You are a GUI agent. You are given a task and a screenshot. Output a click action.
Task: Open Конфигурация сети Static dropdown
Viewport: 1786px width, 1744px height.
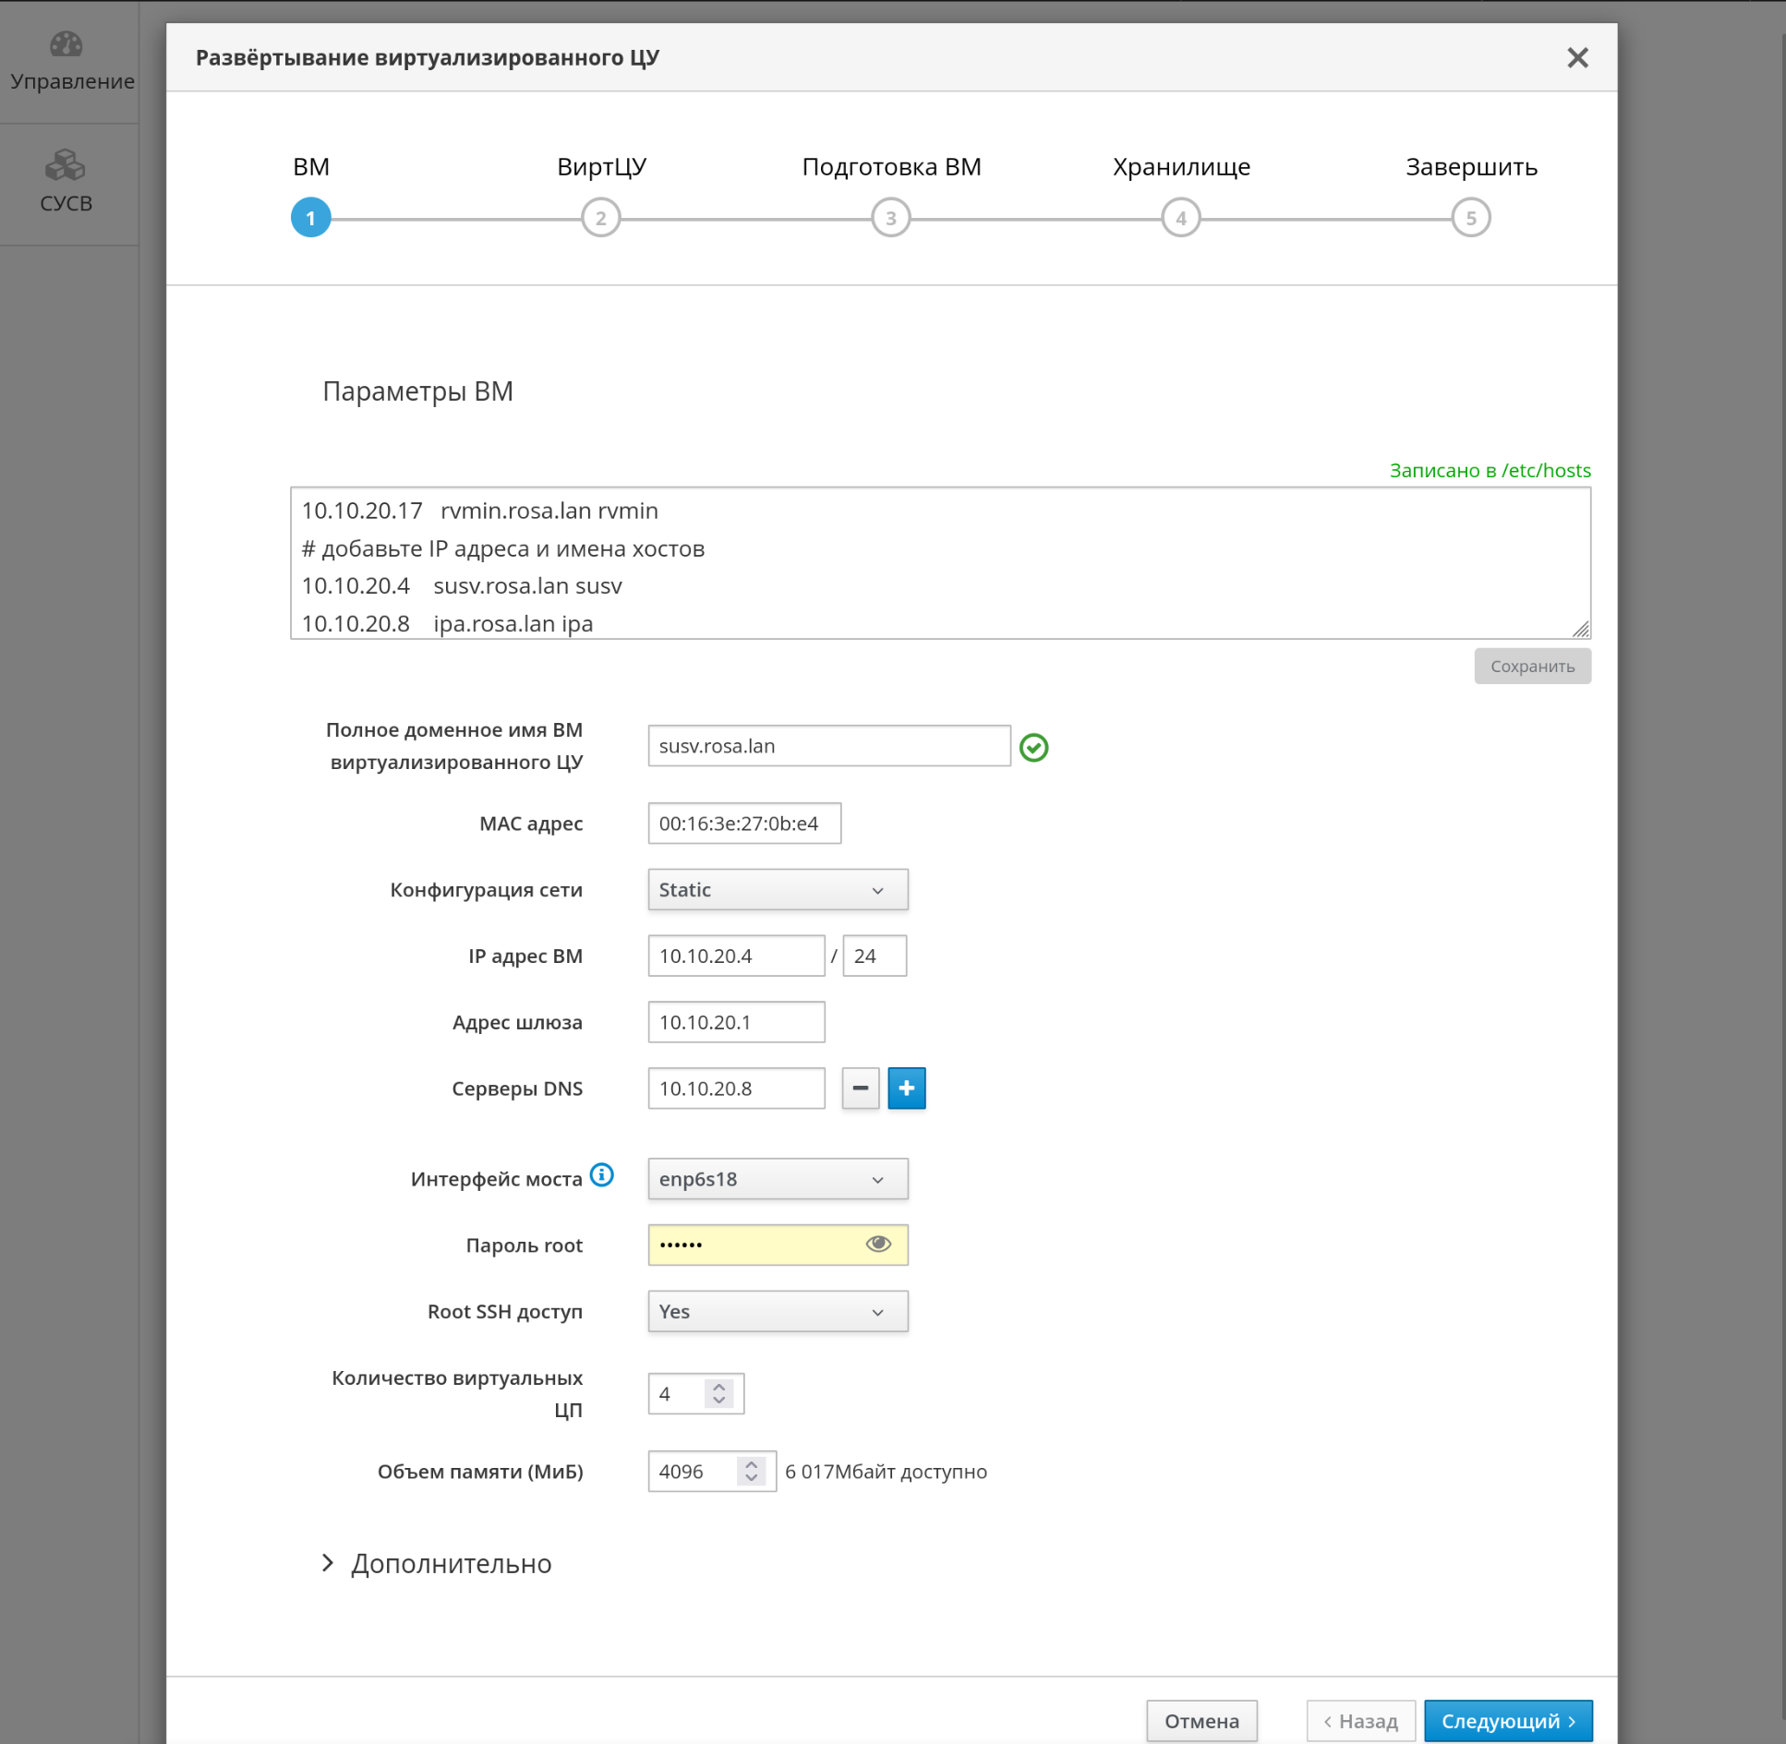[778, 890]
